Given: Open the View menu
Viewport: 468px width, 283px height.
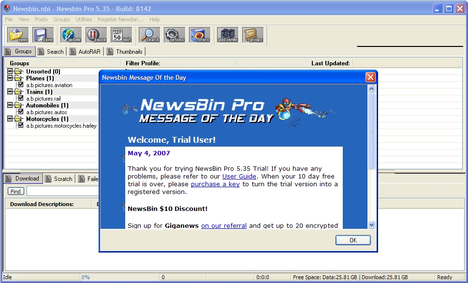Looking at the screenshot, I should point(24,19).
